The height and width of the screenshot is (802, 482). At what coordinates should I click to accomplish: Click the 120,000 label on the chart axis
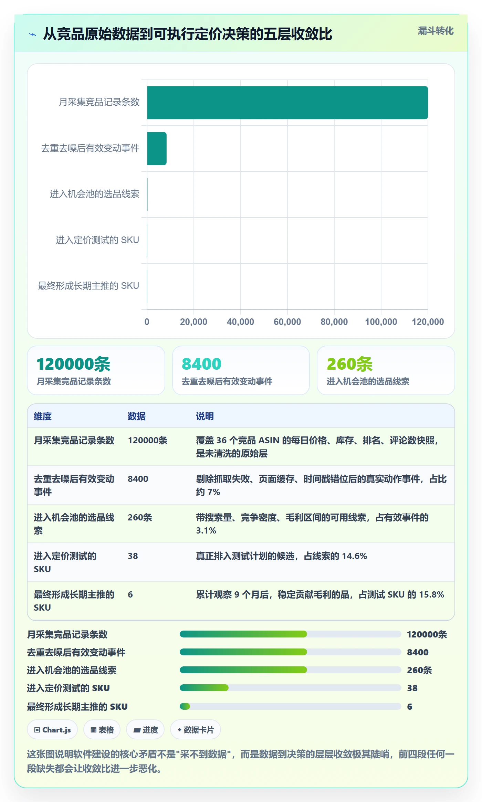click(x=428, y=322)
